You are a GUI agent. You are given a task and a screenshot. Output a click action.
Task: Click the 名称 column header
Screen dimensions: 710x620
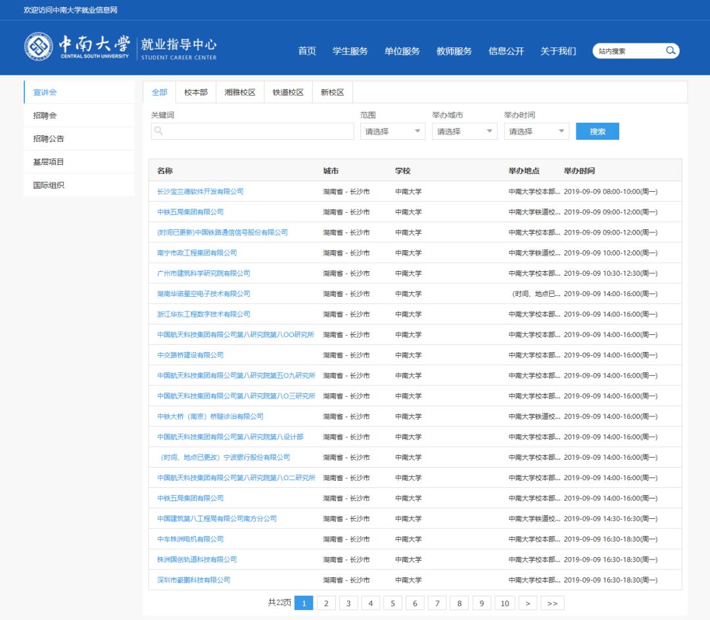165,171
